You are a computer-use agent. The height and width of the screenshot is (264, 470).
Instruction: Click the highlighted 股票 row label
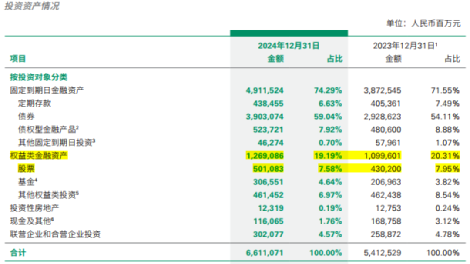click(x=26, y=169)
